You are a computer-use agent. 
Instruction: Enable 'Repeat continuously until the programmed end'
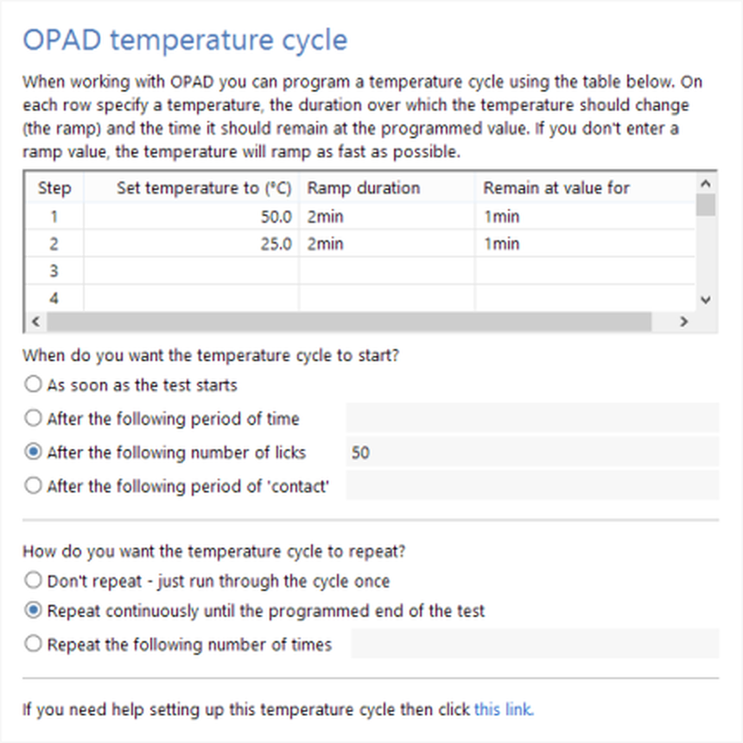(x=33, y=611)
